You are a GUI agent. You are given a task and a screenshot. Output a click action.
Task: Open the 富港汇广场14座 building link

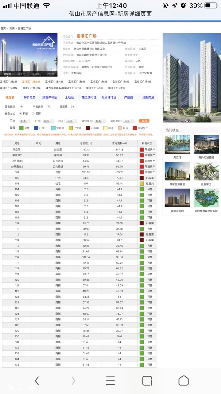click(54, 82)
